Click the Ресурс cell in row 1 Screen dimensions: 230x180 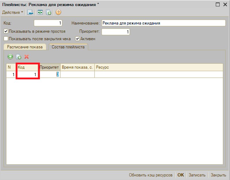[159, 75]
